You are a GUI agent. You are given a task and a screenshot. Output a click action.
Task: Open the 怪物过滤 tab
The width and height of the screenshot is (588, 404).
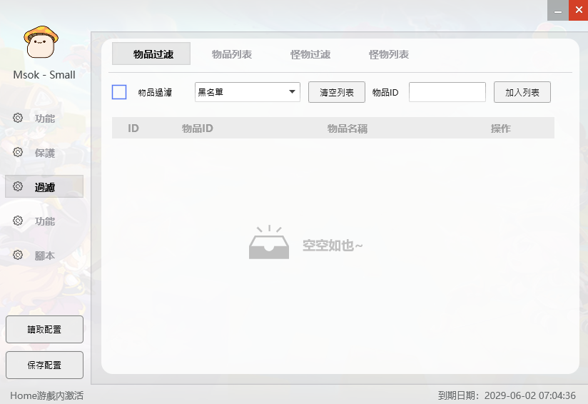tap(310, 54)
